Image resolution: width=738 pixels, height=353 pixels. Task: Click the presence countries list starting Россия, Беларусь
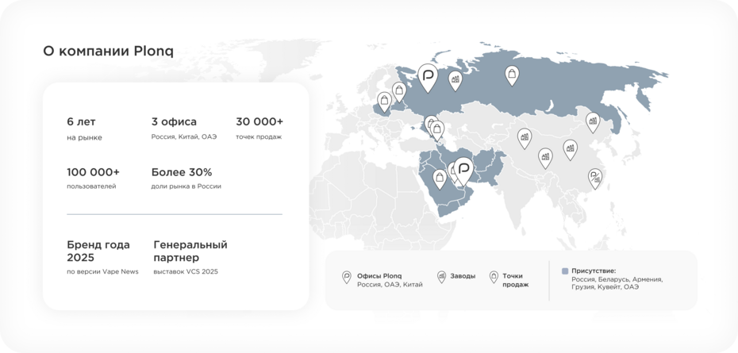pos(617,283)
